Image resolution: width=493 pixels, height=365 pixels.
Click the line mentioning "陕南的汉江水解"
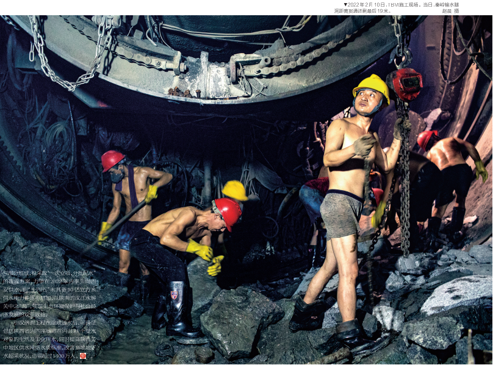[x=49, y=298]
